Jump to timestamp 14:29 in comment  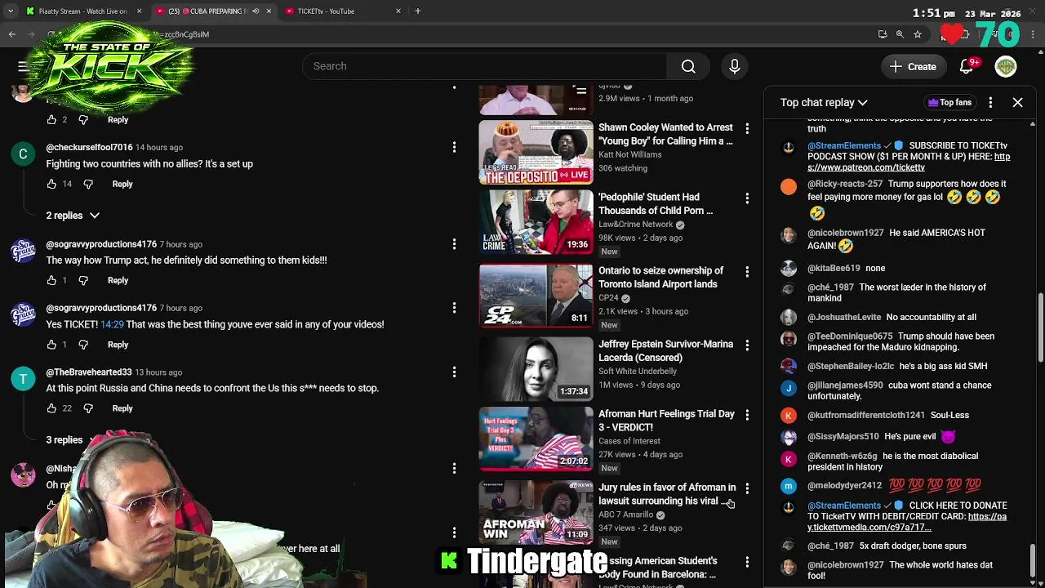click(112, 324)
